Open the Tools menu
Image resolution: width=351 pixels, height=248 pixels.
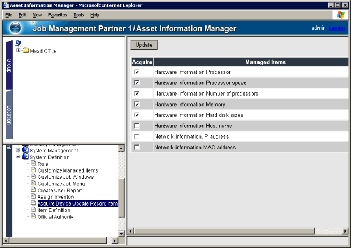click(79, 15)
